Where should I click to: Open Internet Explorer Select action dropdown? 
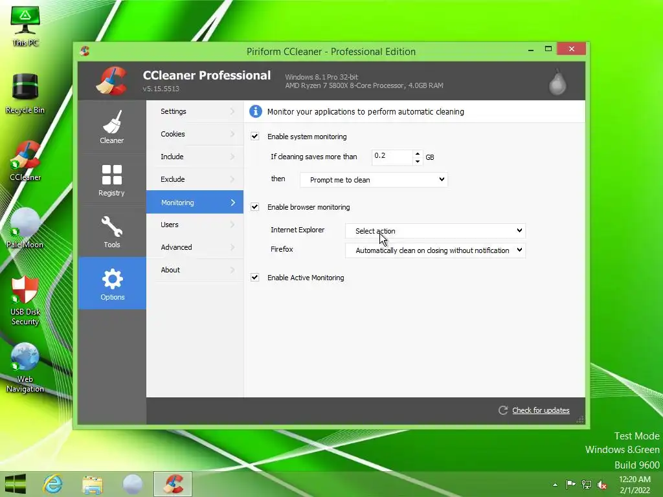436,231
